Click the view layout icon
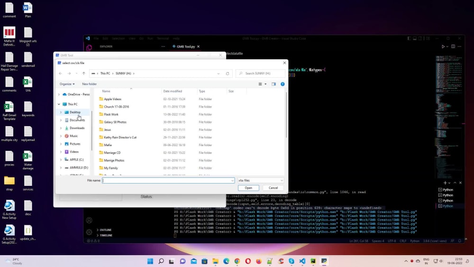 click(260, 84)
